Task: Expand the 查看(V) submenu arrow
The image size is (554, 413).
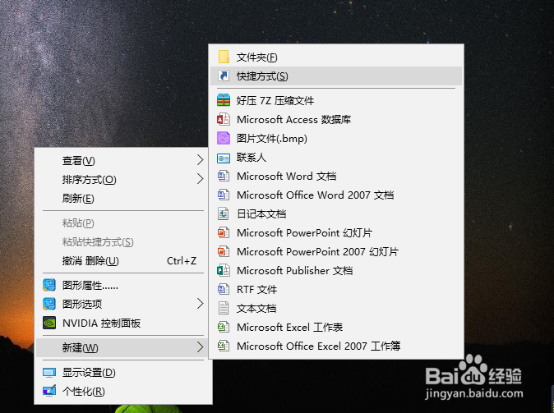Action: 200,160
